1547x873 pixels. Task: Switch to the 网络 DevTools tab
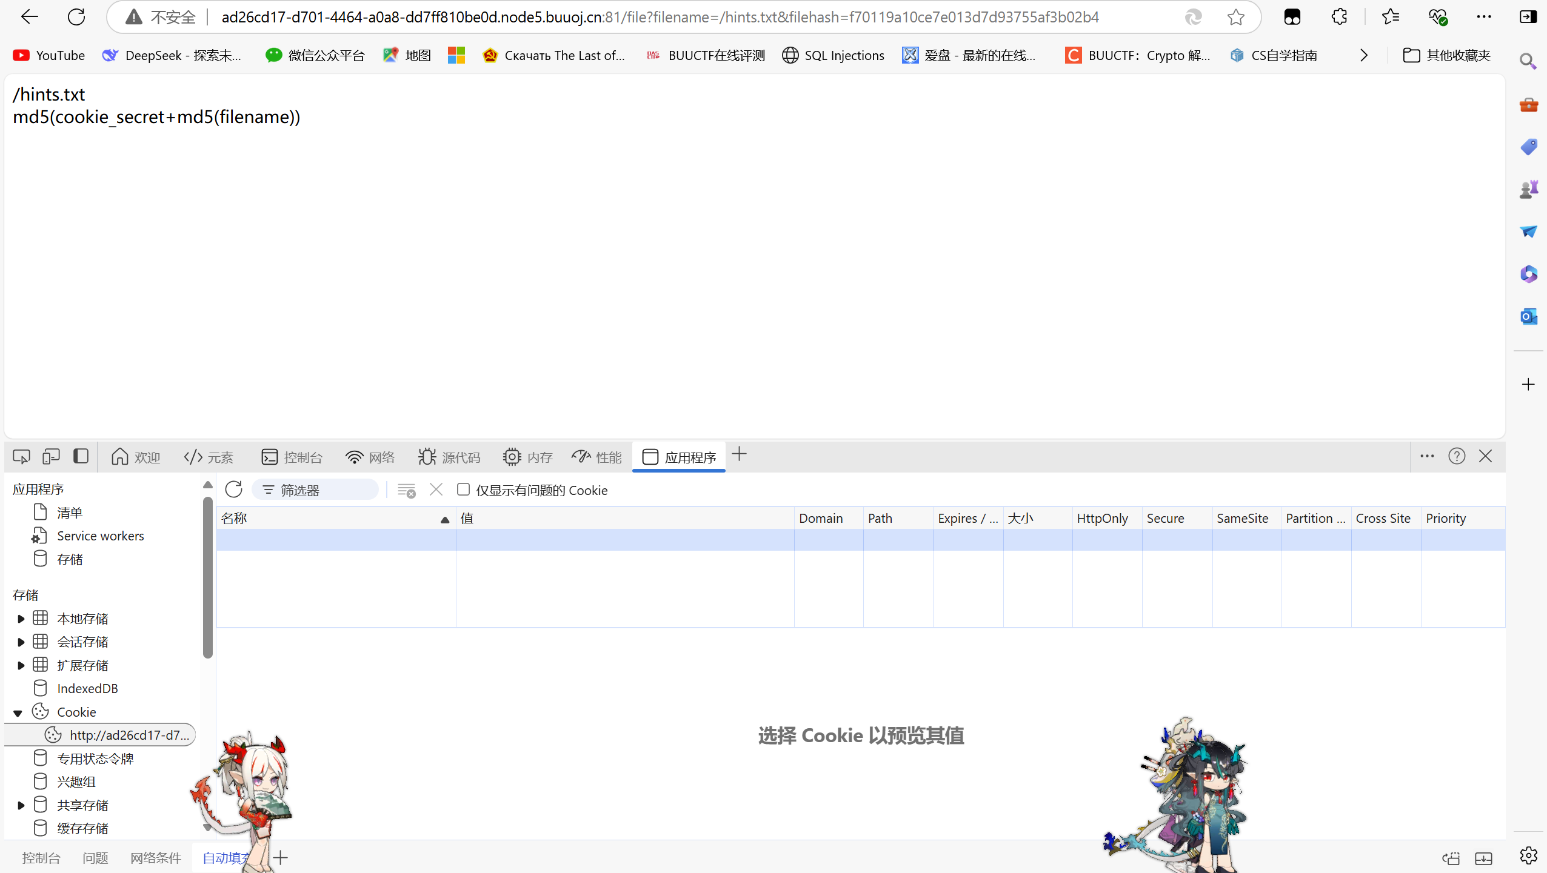click(x=370, y=457)
